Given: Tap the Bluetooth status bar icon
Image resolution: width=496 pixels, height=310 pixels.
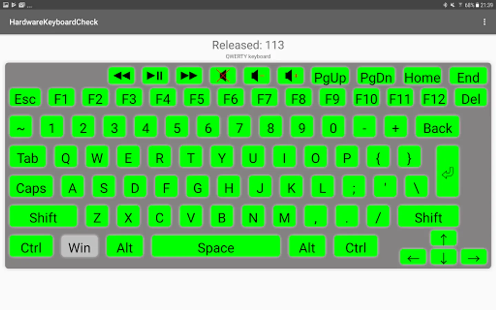Looking at the screenshot, I should tap(445, 5).
